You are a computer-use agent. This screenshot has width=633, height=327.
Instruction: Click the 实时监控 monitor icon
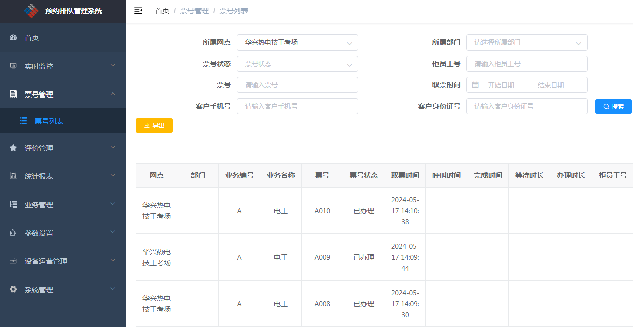pyautogui.click(x=13, y=66)
